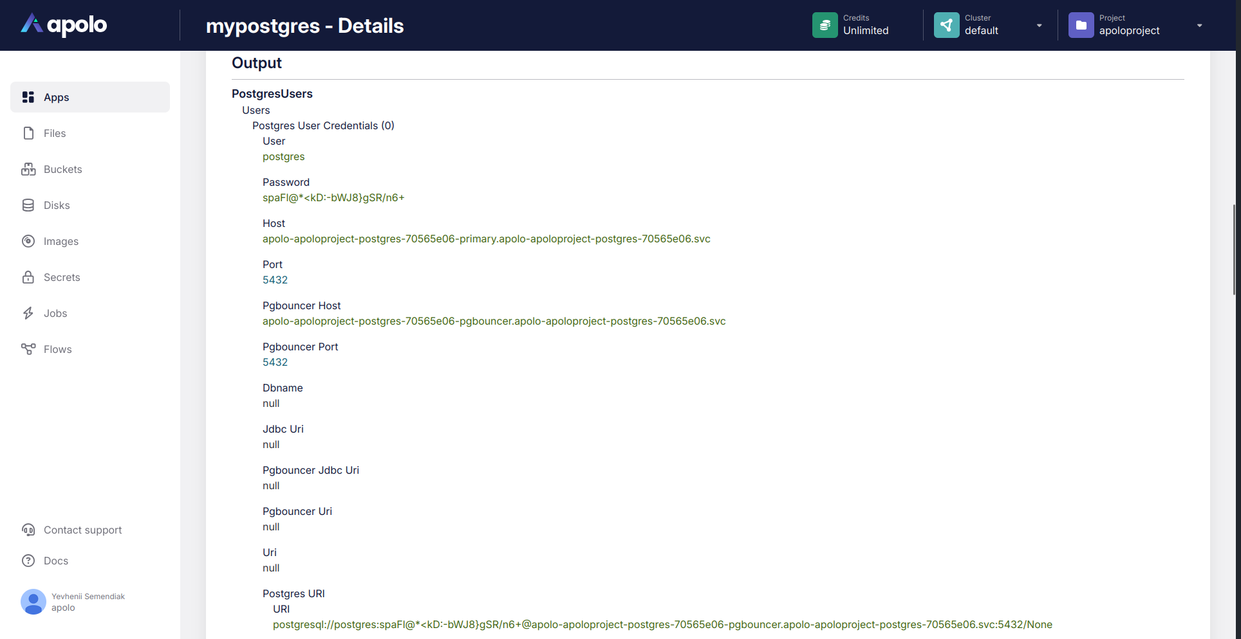
Task: Click the Postgres URI connection string
Action: click(x=662, y=624)
